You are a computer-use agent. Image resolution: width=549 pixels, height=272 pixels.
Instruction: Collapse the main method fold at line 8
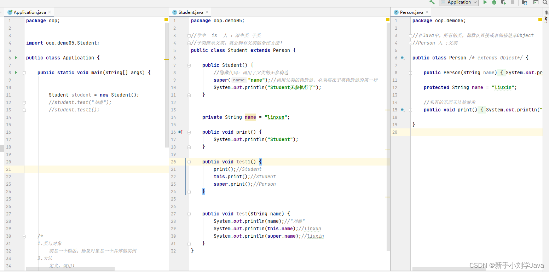click(x=24, y=73)
